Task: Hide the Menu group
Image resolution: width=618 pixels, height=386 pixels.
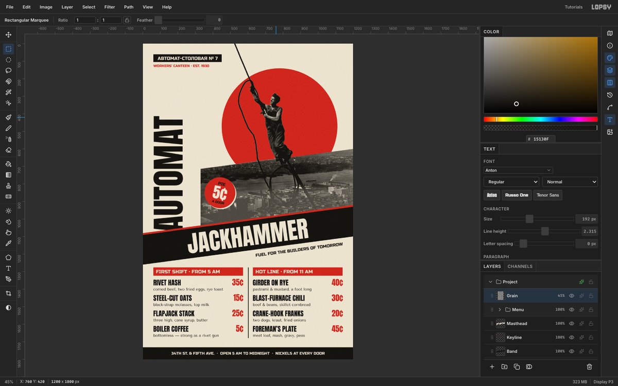Action: coord(572,310)
